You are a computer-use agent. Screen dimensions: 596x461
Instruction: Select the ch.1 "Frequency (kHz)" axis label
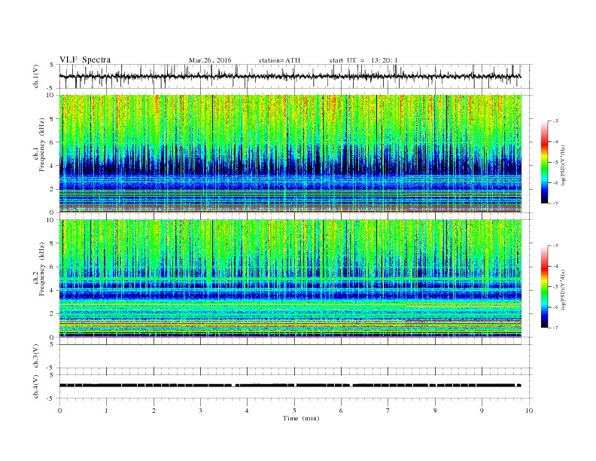pos(42,145)
